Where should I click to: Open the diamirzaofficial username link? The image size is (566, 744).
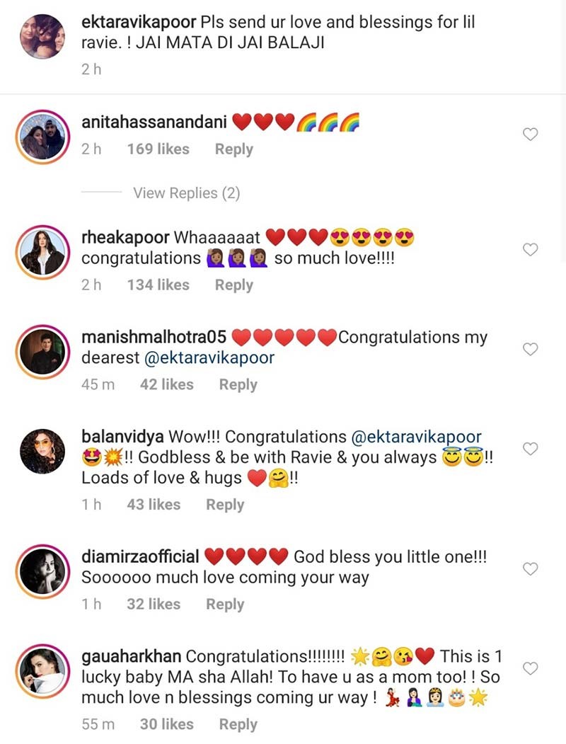141,556
